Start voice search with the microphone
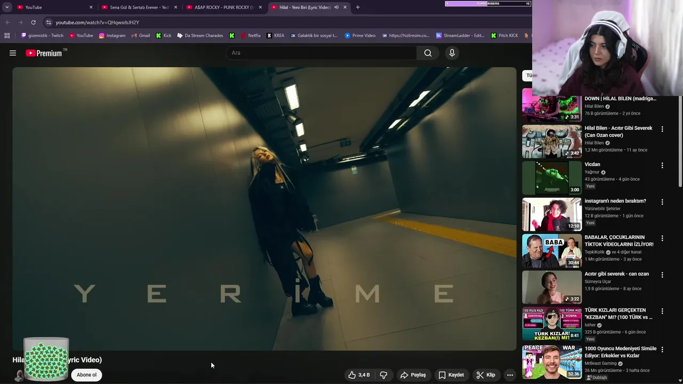Image resolution: width=683 pixels, height=384 pixels. [x=452, y=53]
